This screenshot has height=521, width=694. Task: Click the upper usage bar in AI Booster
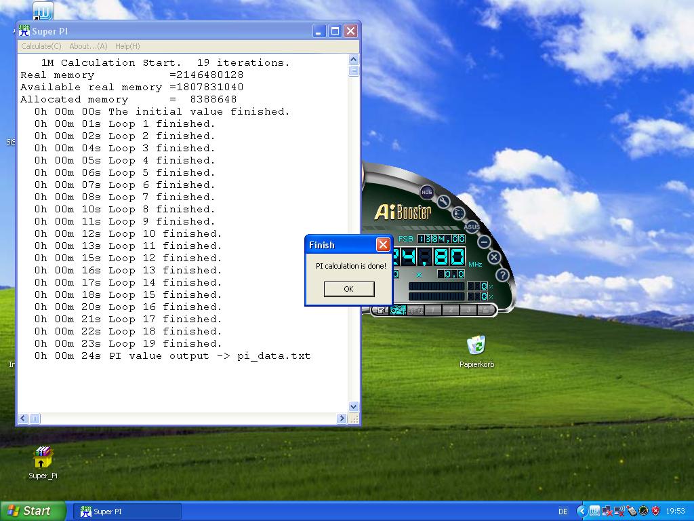tap(436, 286)
